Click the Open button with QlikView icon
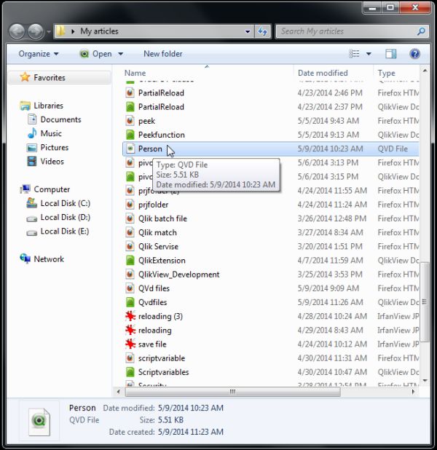The image size is (437, 450). click(95, 54)
